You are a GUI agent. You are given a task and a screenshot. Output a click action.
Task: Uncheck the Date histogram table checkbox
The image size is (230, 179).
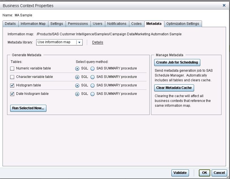pos(12,94)
